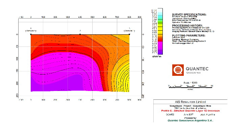This screenshot has width=228, height=123.
Task: Click the Quantec globe logo icon
Action: (x=178, y=70)
